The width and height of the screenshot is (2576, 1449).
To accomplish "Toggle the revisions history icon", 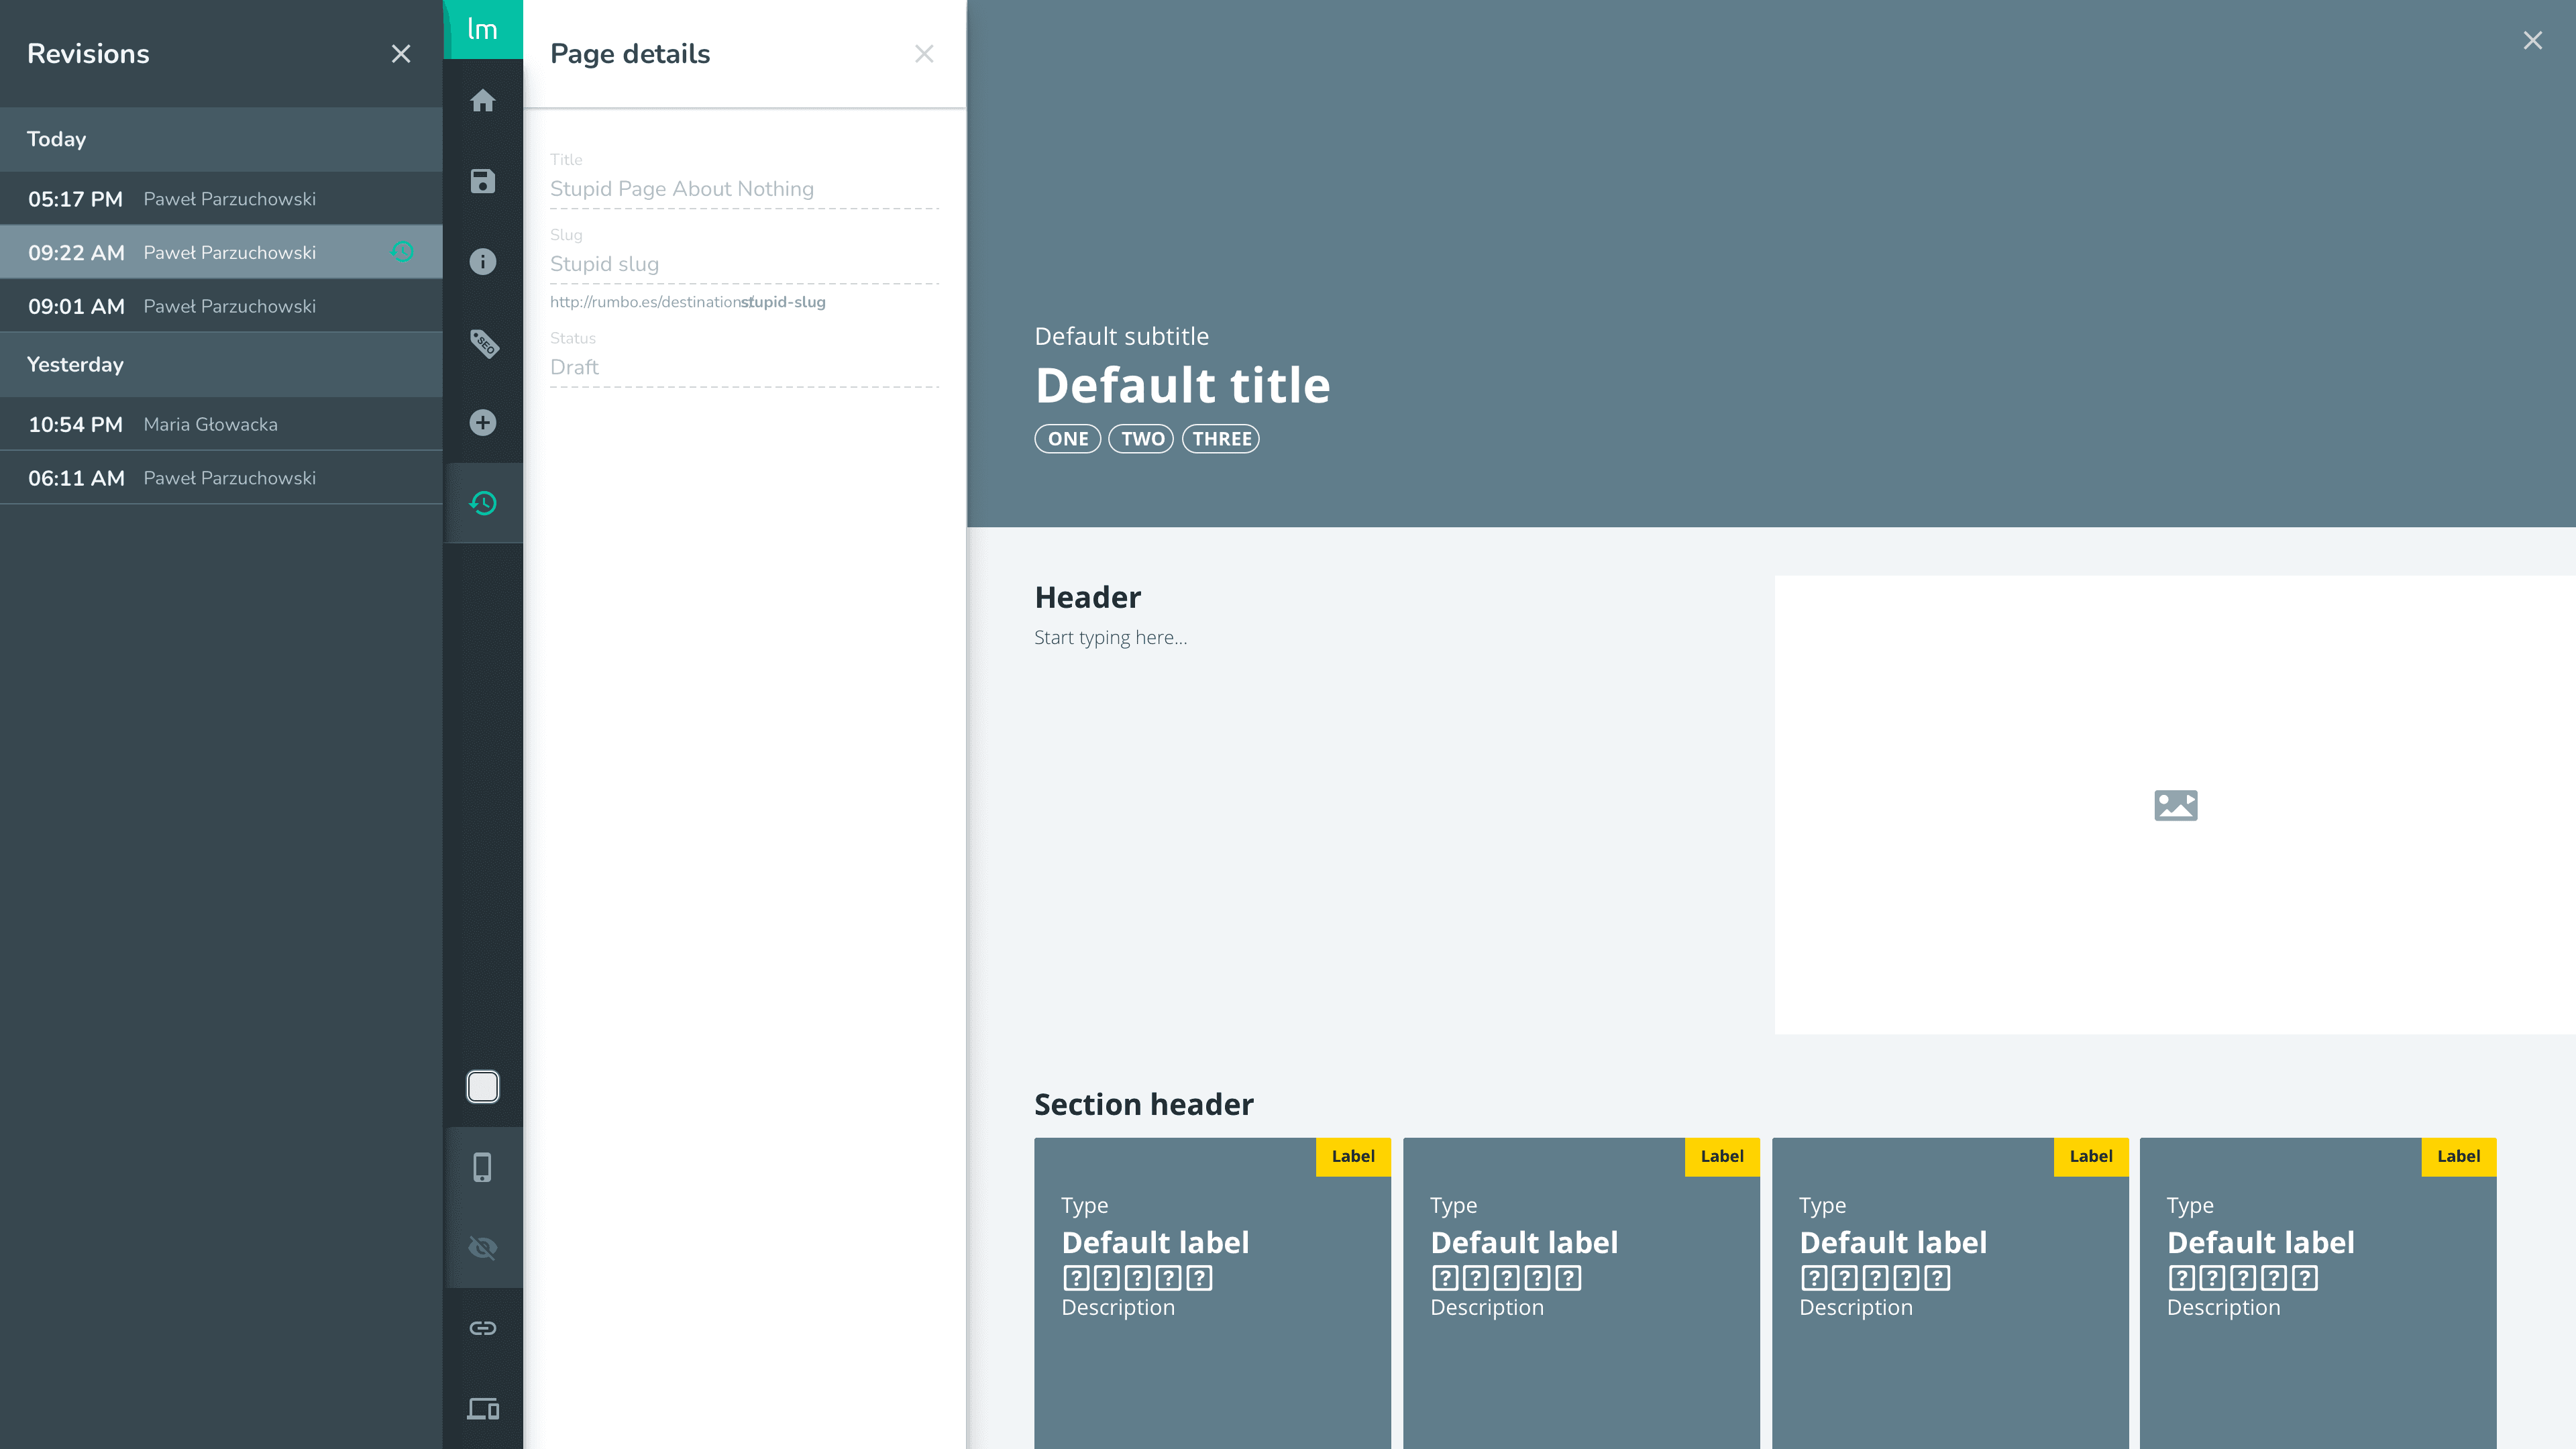I will (x=482, y=503).
